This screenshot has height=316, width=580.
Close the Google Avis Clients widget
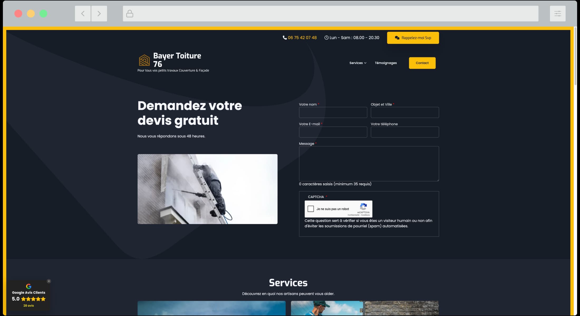point(49,281)
